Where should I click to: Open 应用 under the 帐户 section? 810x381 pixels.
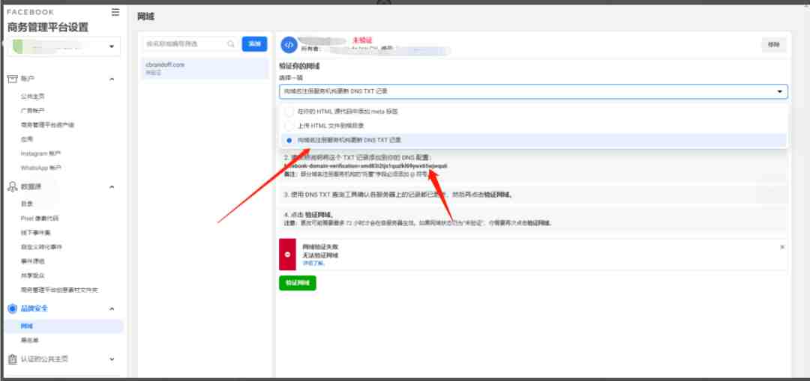pyautogui.click(x=27, y=139)
